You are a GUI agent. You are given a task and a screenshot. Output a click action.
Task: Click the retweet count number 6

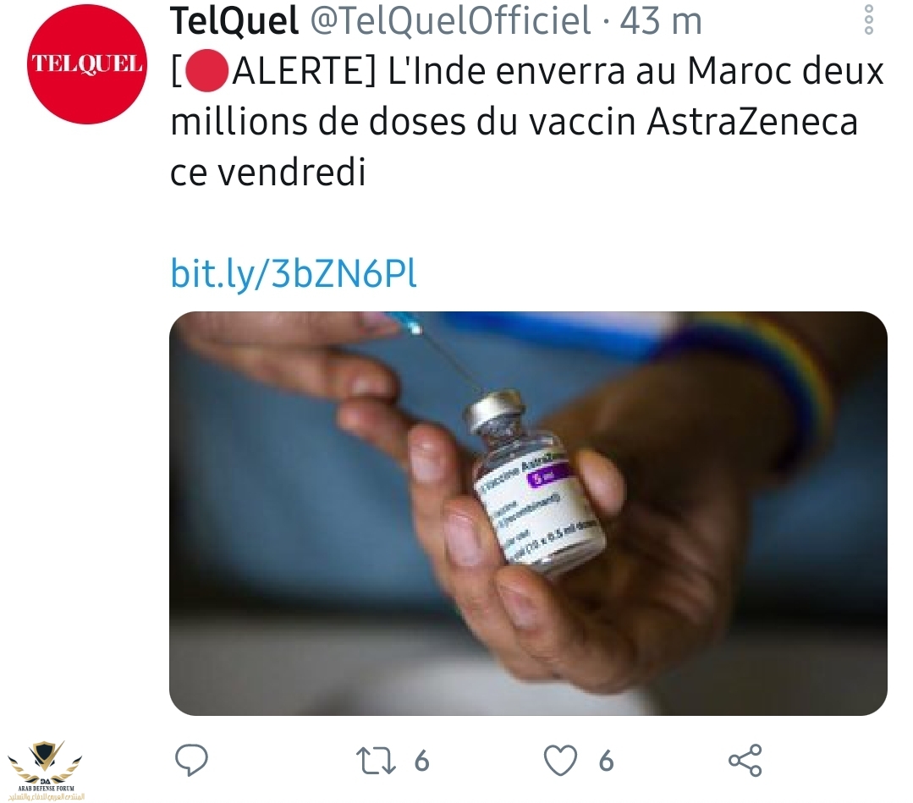click(x=422, y=761)
